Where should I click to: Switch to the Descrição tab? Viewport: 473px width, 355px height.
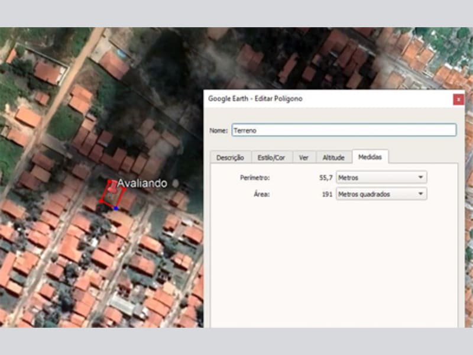231,157
